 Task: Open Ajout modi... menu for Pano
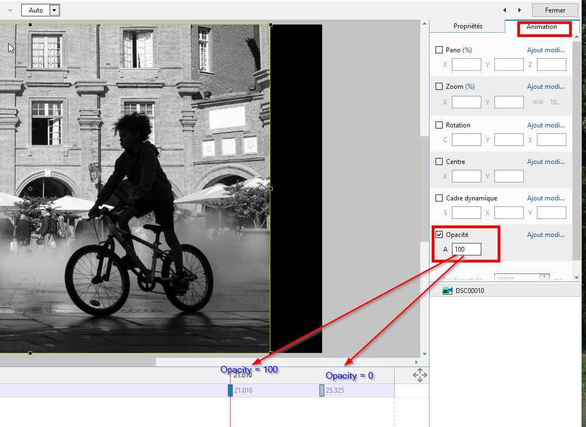click(x=546, y=50)
